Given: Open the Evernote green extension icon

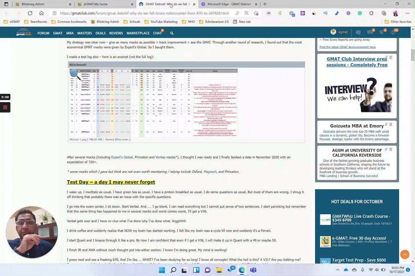Looking at the screenshot, I should pos(280,13).
